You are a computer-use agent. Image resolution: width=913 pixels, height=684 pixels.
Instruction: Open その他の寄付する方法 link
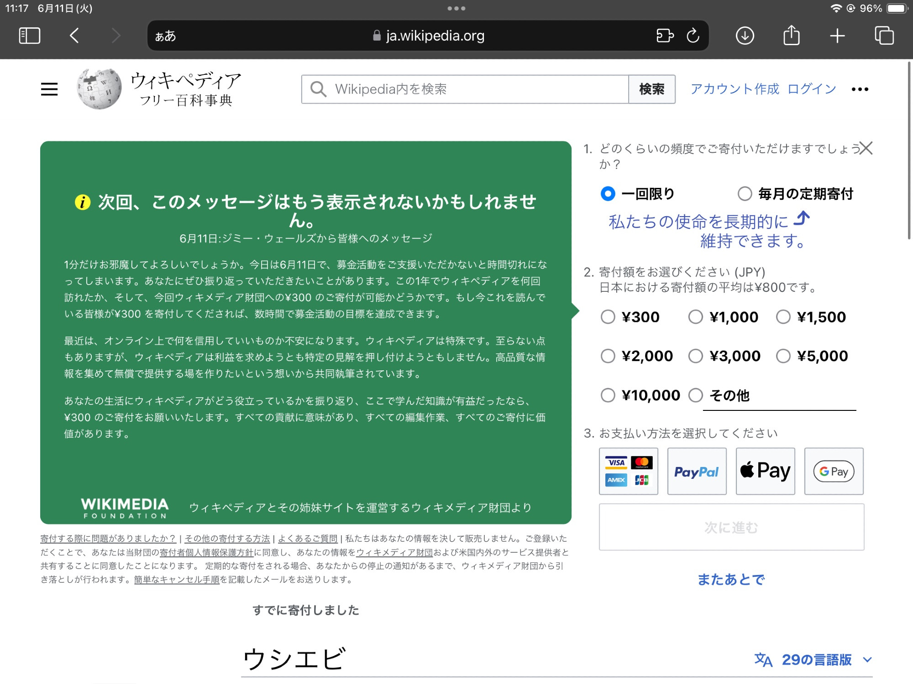click(227, 539)
